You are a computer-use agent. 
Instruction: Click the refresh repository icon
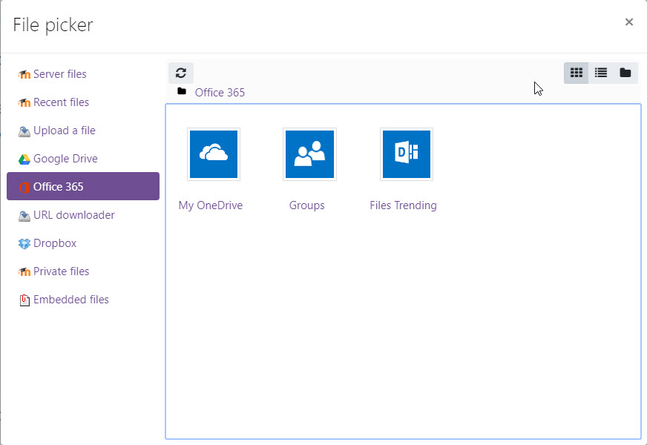181,73
